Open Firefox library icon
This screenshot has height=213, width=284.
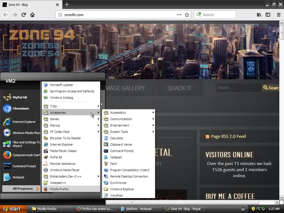click(x=259, y=15)
